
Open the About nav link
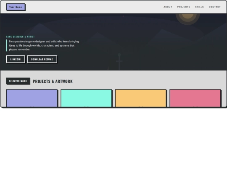click(168, 7)
